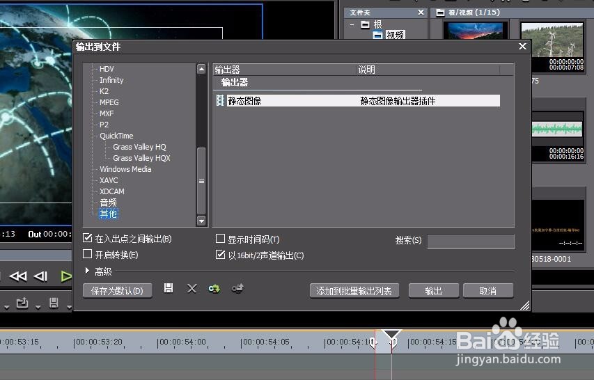594x380 pixels.
Task: Click the previous frame playback button
Action: point(40,277)
